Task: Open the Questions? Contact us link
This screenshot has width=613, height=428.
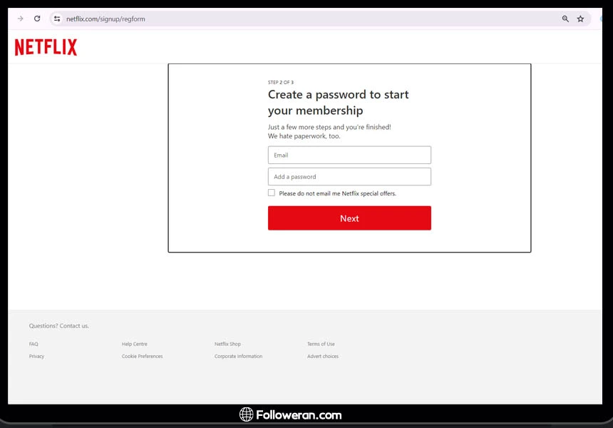Action: 59,326
